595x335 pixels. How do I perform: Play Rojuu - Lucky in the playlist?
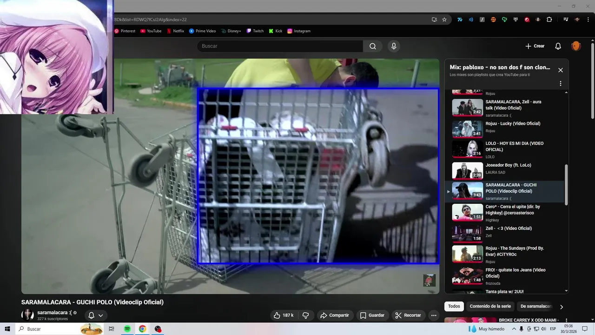pos(507,129)
